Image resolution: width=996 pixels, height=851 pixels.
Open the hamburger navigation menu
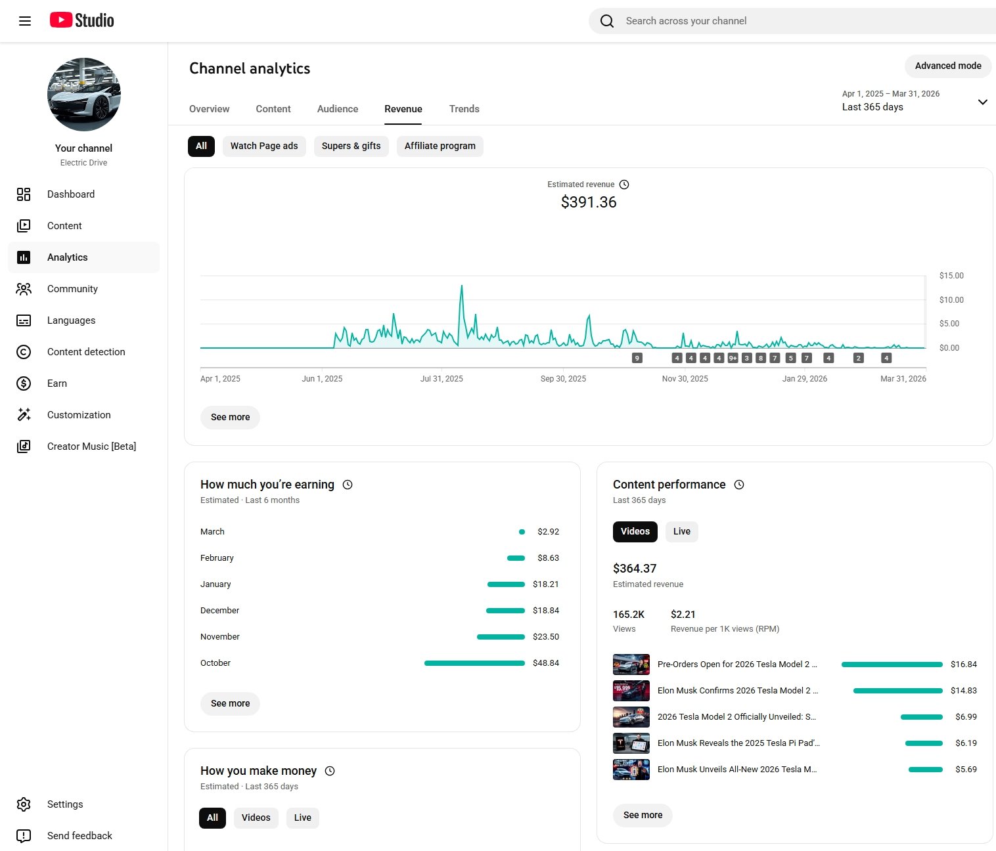click(25, 21)
